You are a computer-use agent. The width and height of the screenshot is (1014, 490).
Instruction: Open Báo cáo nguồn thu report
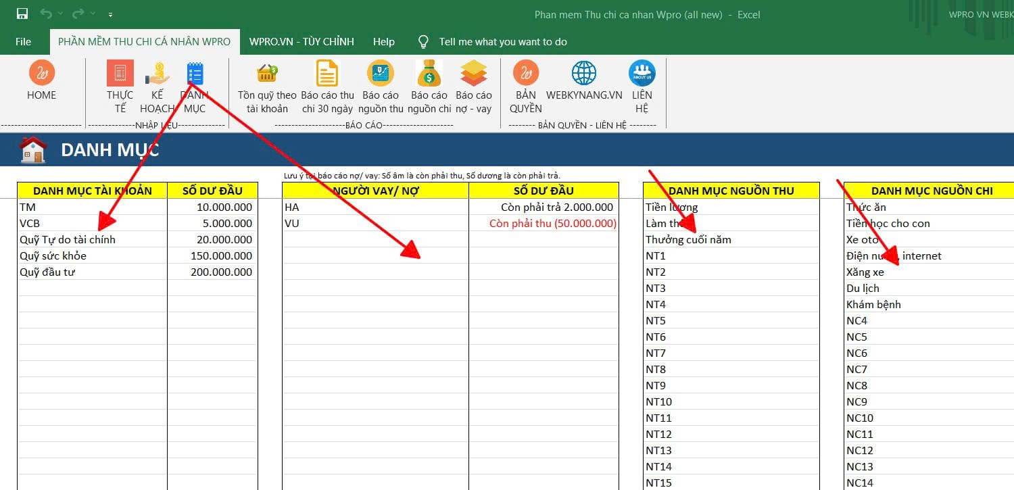(x=381, y=73)
